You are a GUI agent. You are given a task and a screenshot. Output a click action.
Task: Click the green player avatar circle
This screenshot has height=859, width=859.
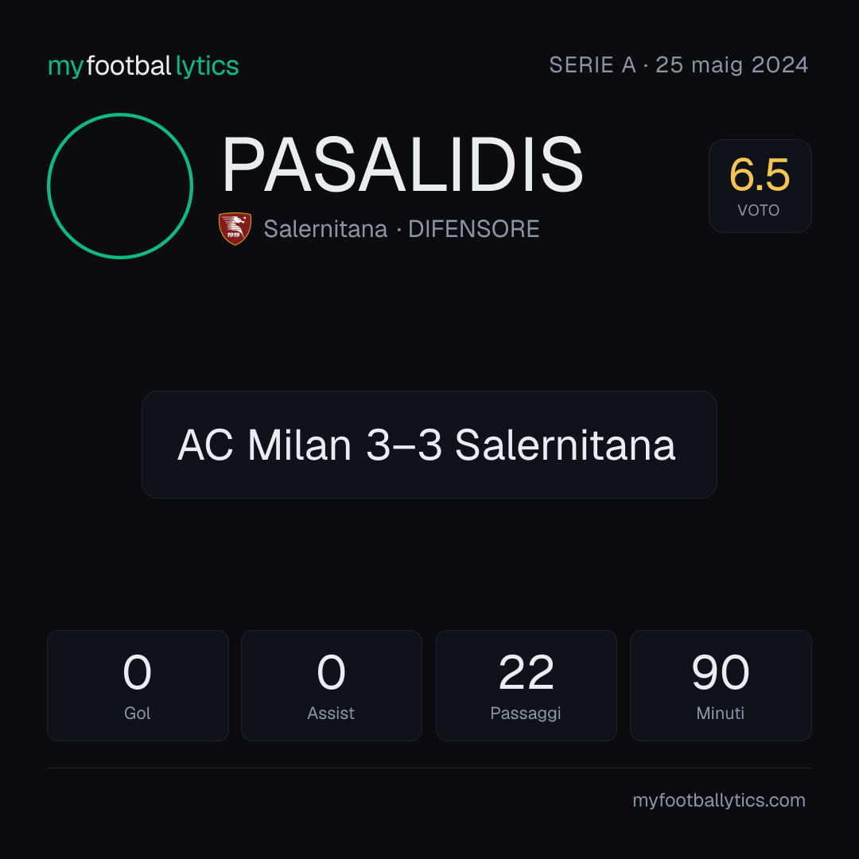point(120,185)
